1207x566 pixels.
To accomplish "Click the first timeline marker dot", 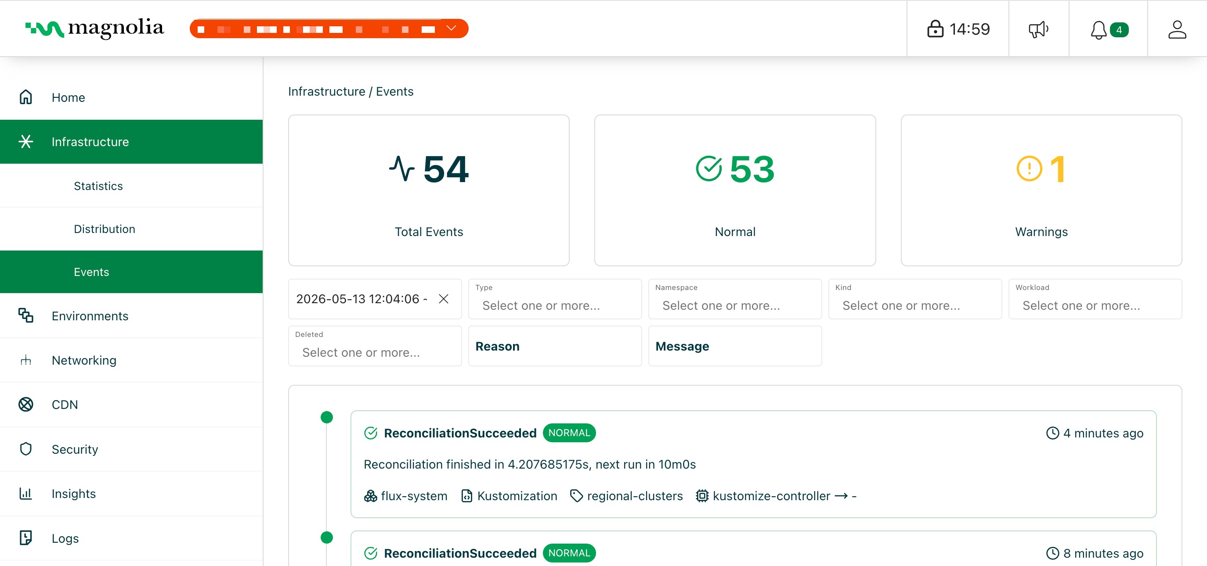I will pyautogui.click(x=327, y=417).
